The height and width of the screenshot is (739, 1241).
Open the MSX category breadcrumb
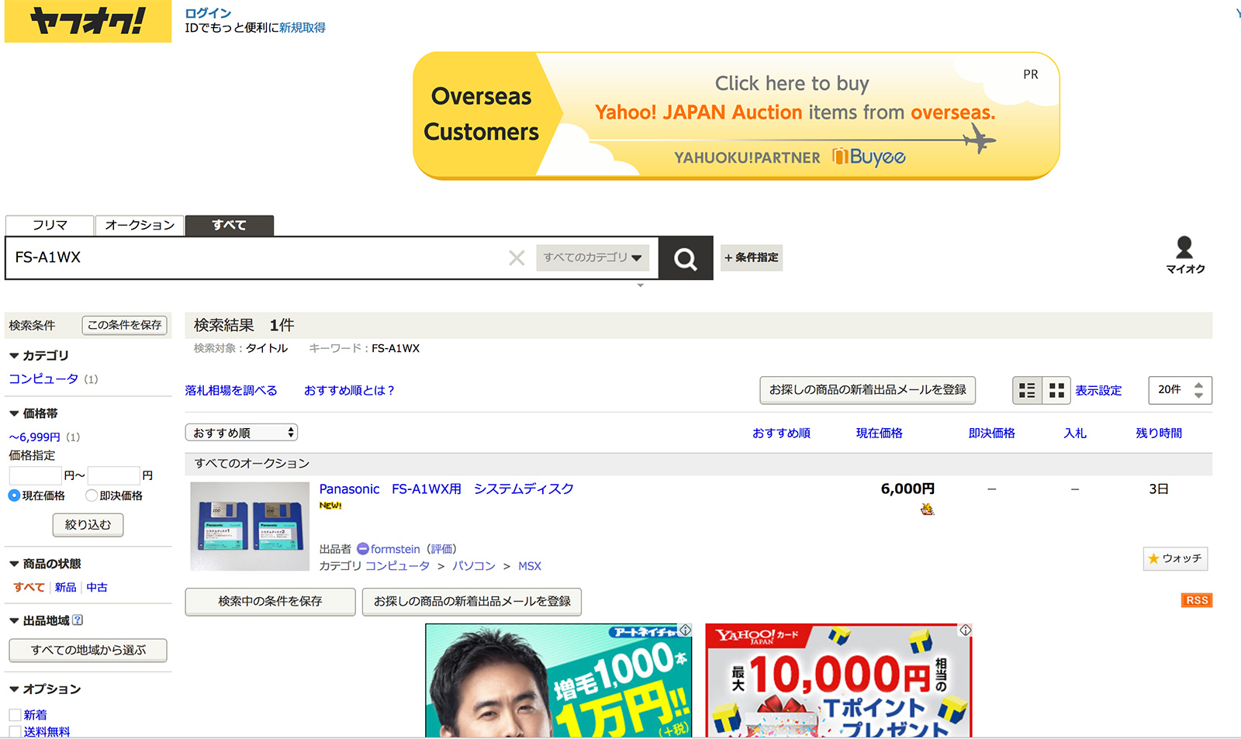tap(530, 567)
